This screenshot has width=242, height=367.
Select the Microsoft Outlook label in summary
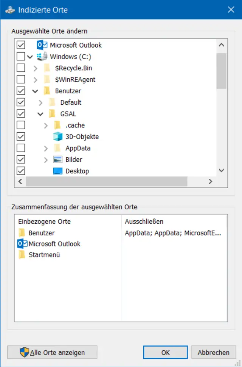[x=54, y=244]
